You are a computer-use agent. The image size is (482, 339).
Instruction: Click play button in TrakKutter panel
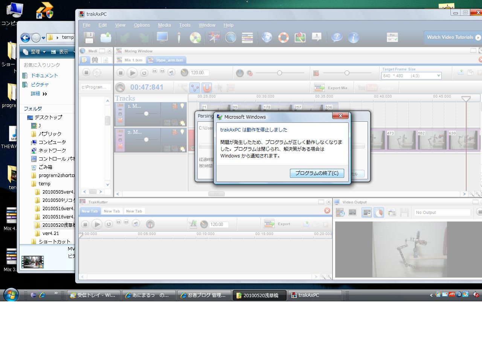pos(97,224)
